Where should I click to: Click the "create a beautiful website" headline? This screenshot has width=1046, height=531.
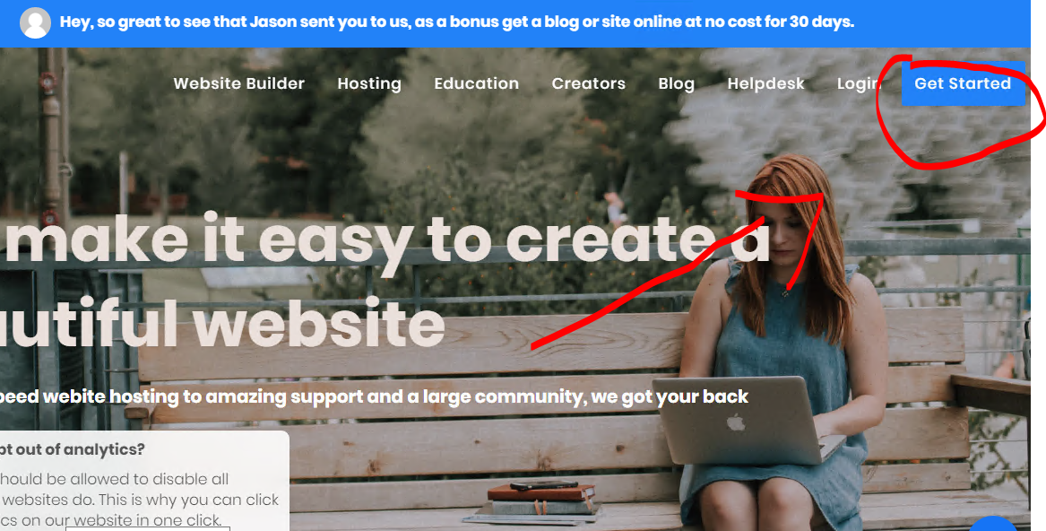pos(385,280)
